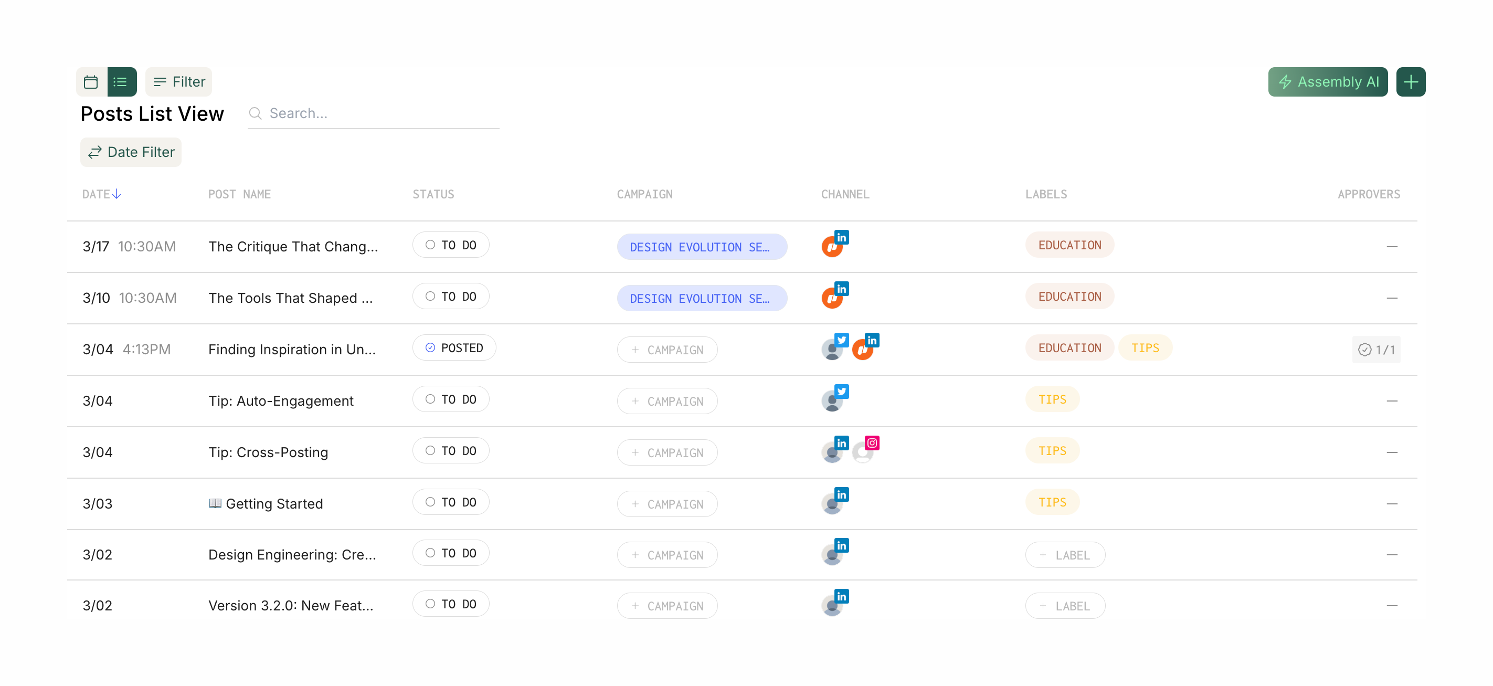Toggle the TO DO status on 'Tip: Auto-Engagement'
This screenshot has height=686, width=1493.
[x=450, y=399]
